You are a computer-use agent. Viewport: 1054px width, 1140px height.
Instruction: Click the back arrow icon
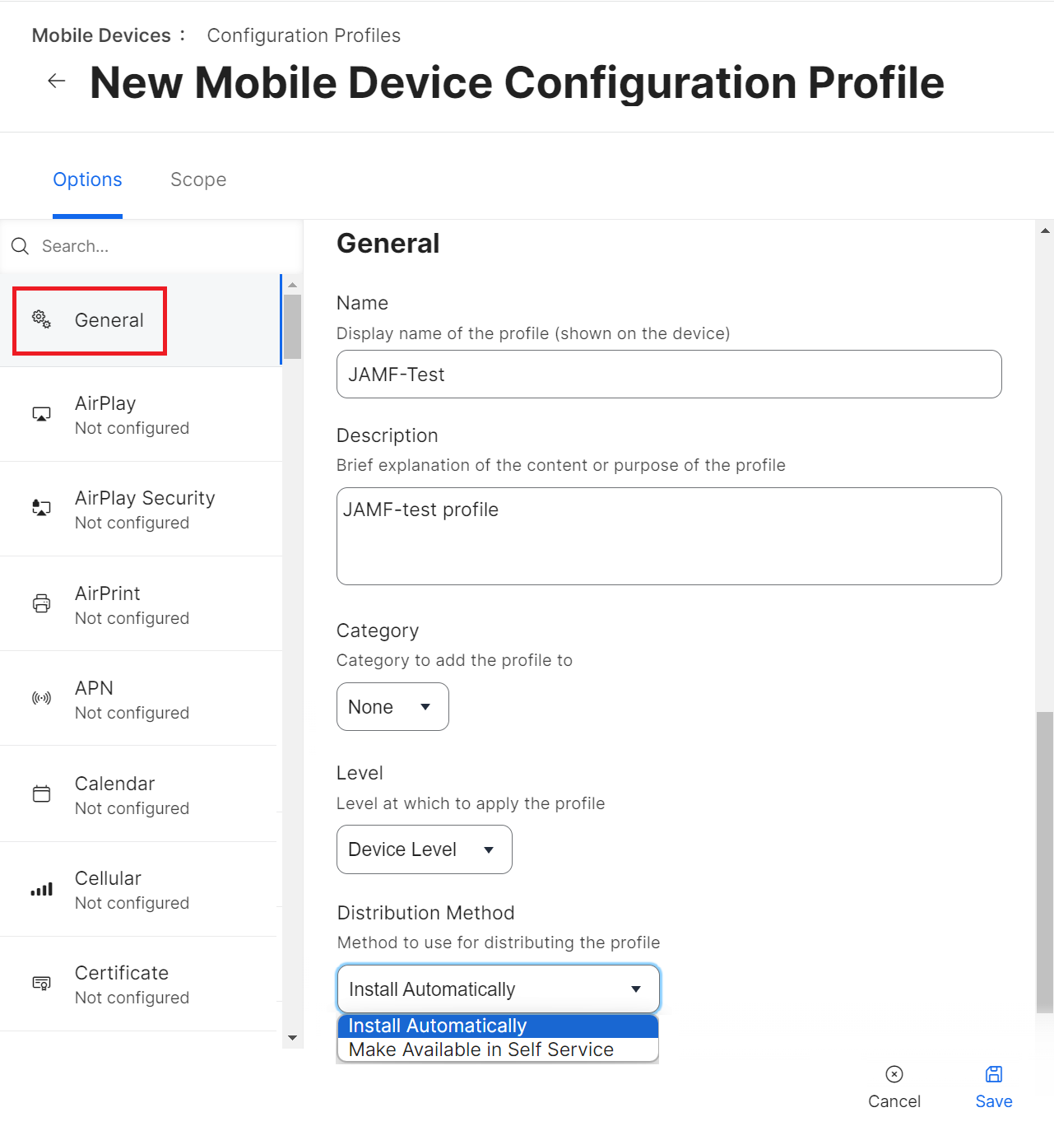pos(57,81)
